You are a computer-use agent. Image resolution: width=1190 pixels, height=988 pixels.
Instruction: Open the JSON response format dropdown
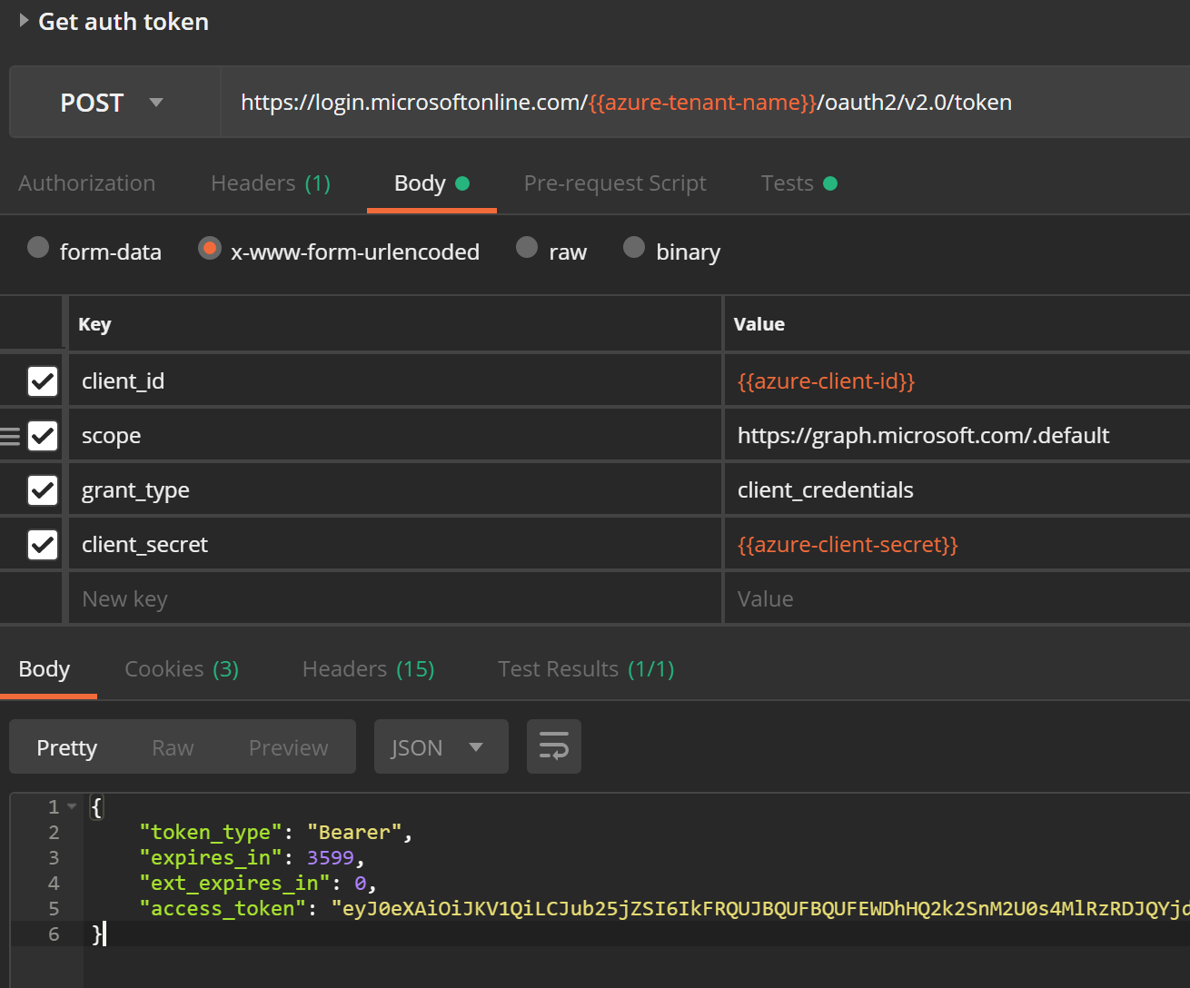441,746
